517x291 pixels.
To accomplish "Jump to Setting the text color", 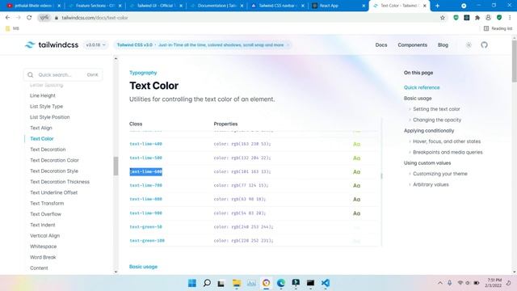I will 436,109.
